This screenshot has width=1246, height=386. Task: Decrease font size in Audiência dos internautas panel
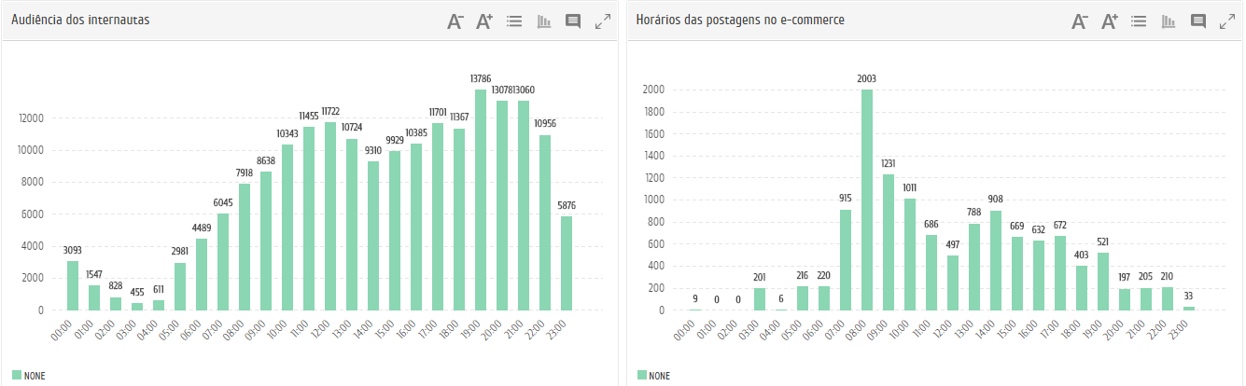tap(455, 21)
